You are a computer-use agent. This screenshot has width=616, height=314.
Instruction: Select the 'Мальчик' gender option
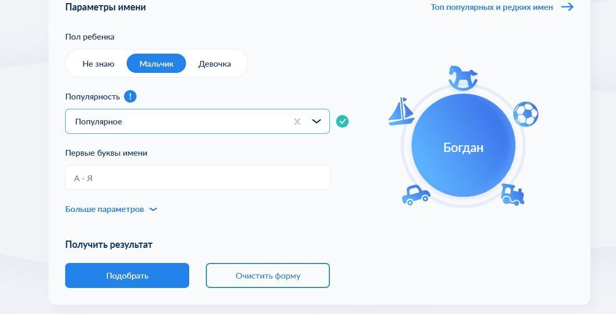156,64
